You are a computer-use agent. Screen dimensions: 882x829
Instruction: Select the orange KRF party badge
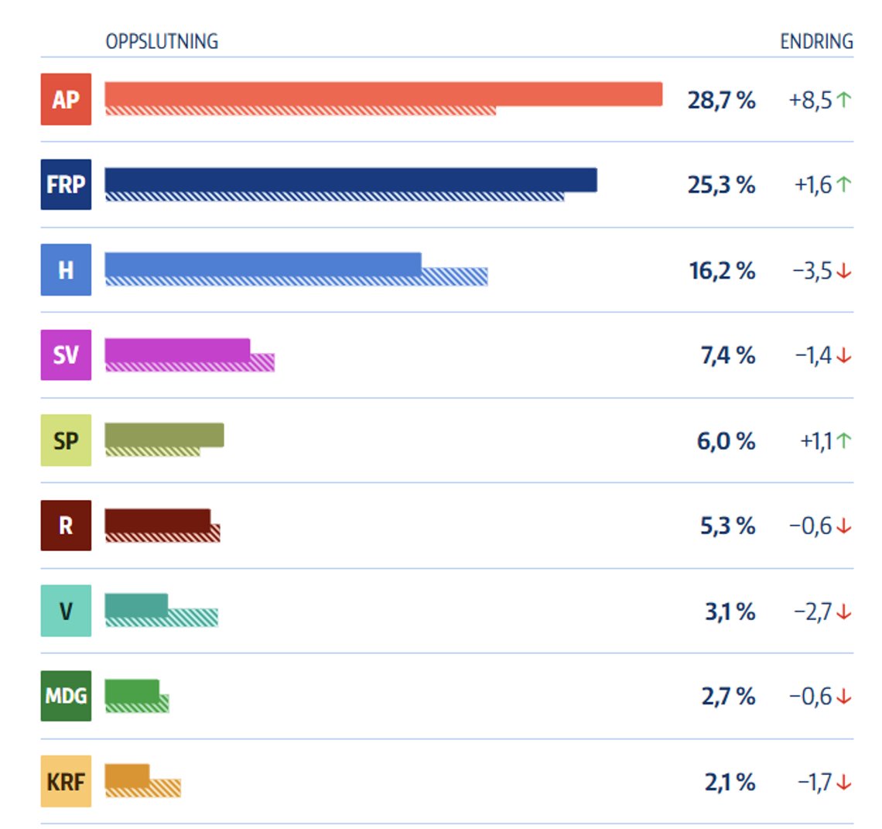click(66, 781)
